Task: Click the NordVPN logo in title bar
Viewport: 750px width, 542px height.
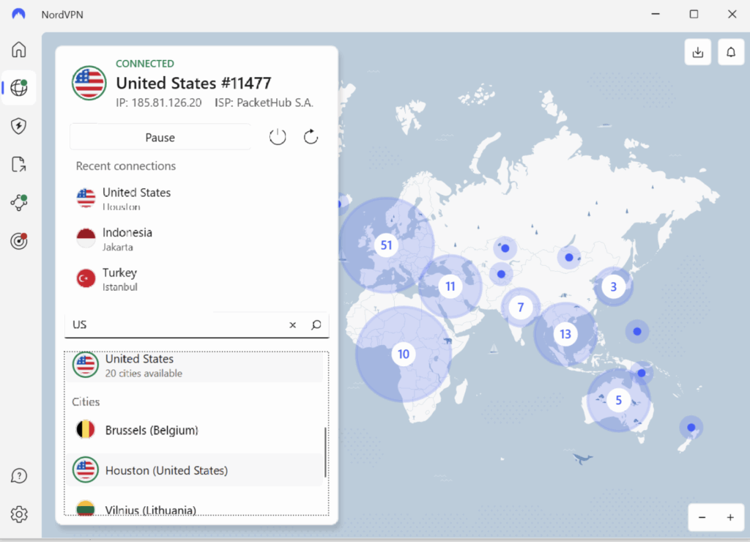Action: (18, 14)
